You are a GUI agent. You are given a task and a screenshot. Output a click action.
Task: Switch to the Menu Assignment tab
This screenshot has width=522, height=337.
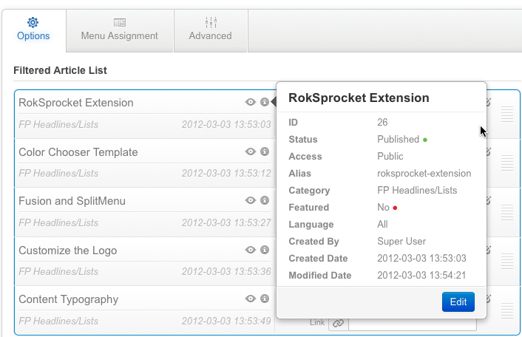click(120, 30)
